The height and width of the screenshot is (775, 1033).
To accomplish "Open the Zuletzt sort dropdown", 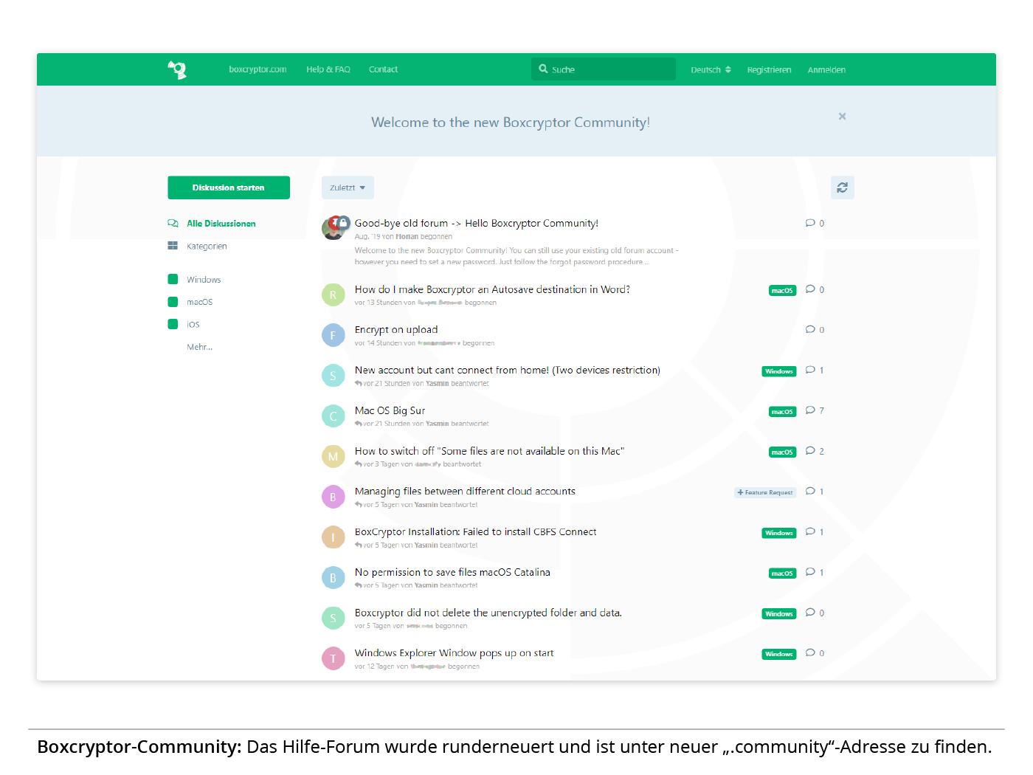I will [348, 187].
